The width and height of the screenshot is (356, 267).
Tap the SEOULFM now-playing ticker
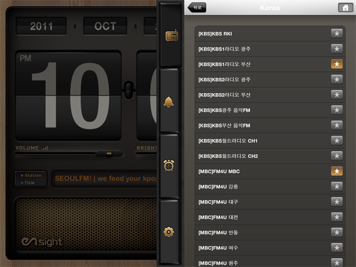pyautogui.click(x=104, y=179)
